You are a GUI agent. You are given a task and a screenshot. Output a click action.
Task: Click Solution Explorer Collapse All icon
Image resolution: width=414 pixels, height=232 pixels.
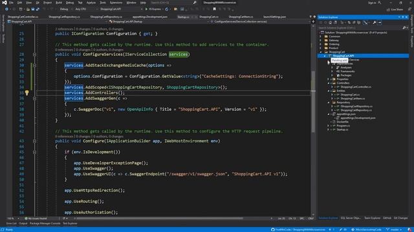coord(354,23)
